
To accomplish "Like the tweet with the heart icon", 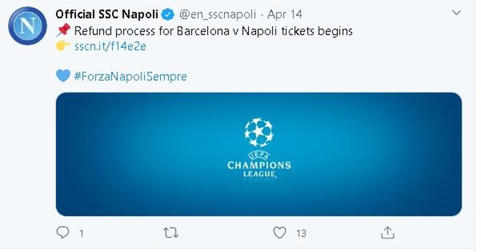I will [279, 232].
